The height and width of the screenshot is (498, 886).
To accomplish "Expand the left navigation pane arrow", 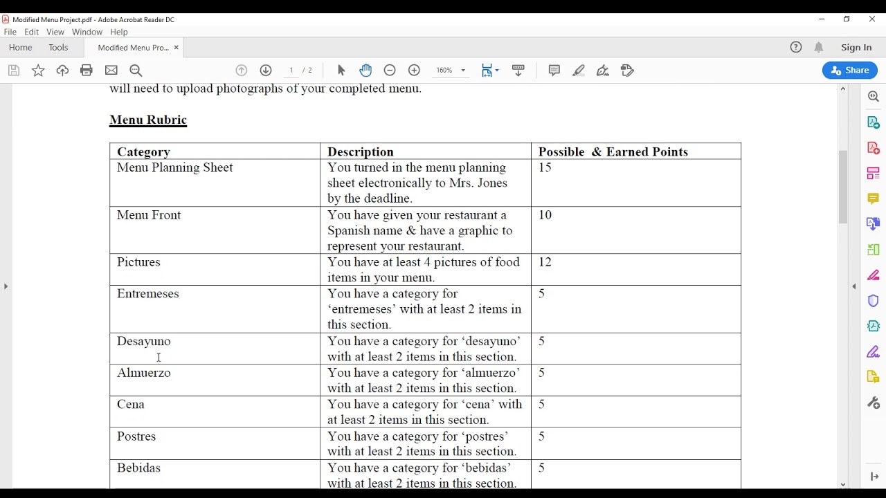I will pos(6,286).
